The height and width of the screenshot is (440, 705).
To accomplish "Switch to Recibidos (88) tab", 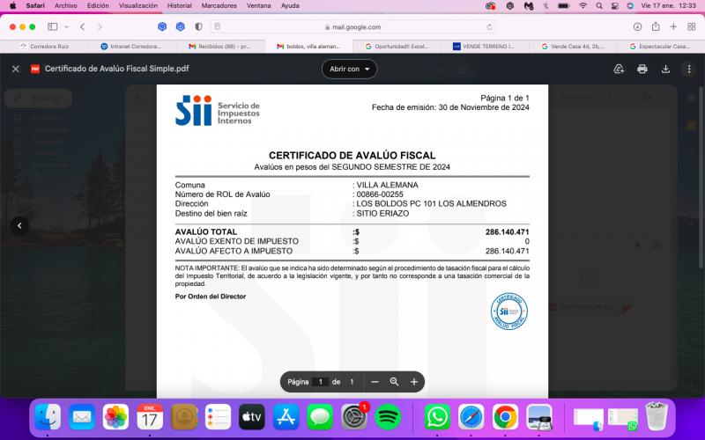I will [220, 47].
